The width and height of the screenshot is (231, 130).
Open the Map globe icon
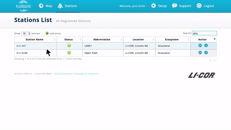41,6
